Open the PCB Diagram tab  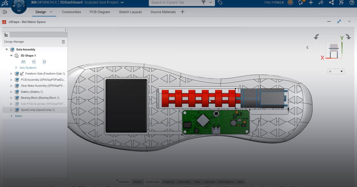click(100, 12)
